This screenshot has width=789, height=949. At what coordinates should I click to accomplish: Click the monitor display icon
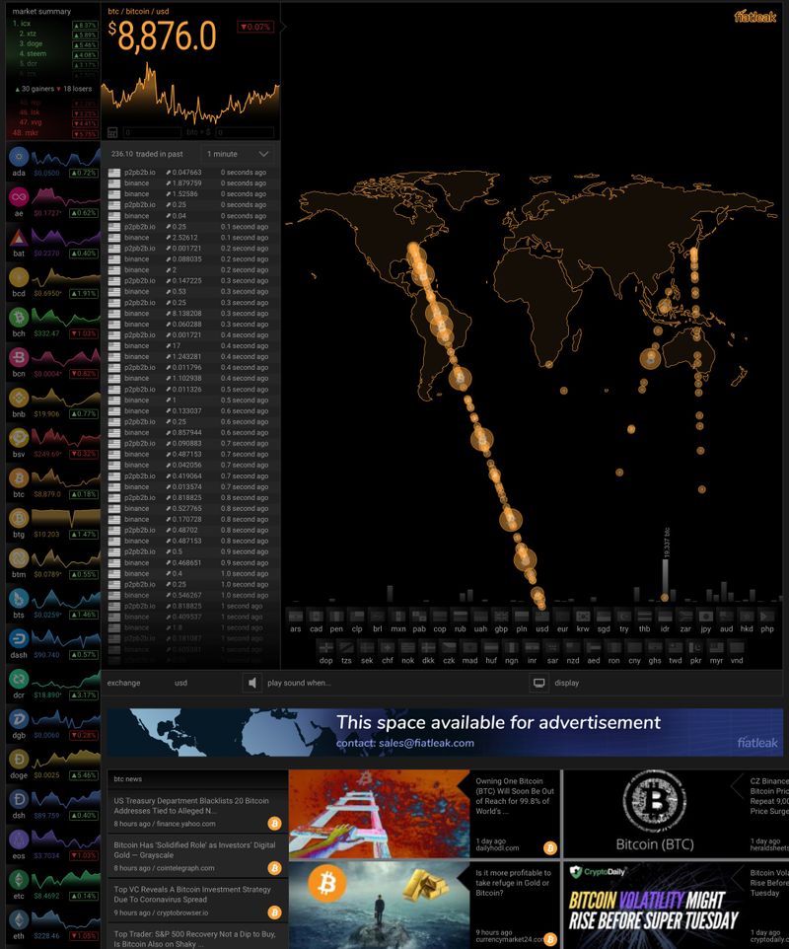539,683
